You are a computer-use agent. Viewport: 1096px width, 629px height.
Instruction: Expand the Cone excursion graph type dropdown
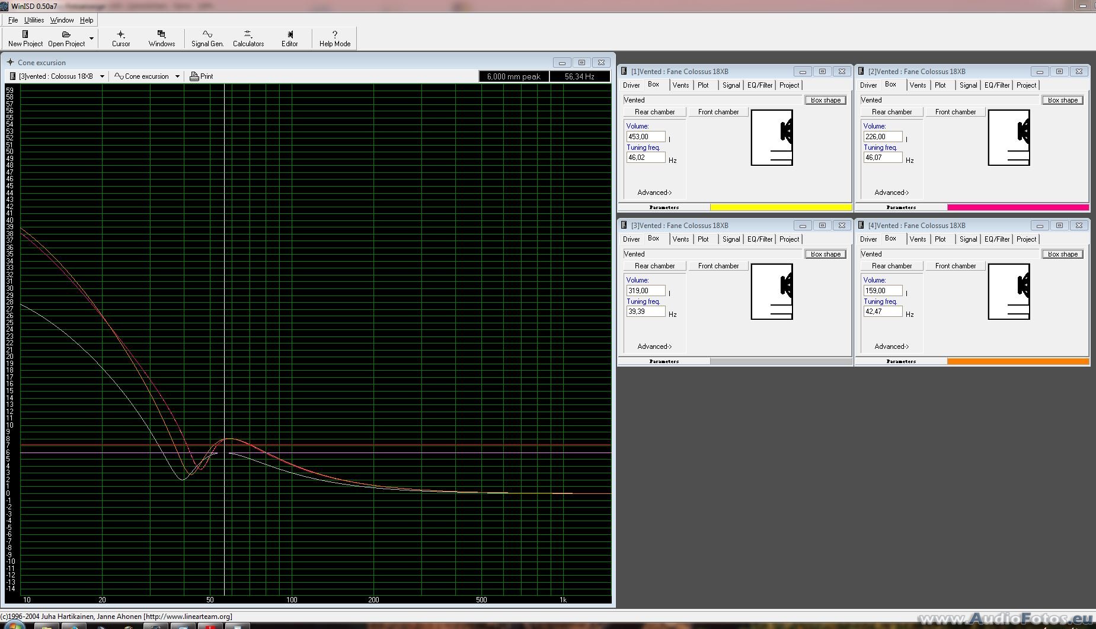(x=177, y=76)
